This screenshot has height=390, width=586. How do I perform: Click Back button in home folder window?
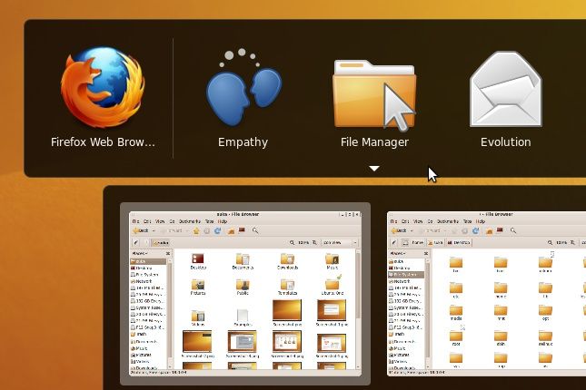click(141, 230)
